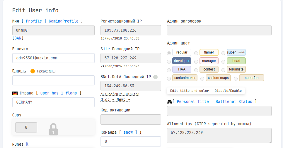Viewport: 283px width, 148px height.
Task: Click the gray BNet status circle
Action: 155,77
